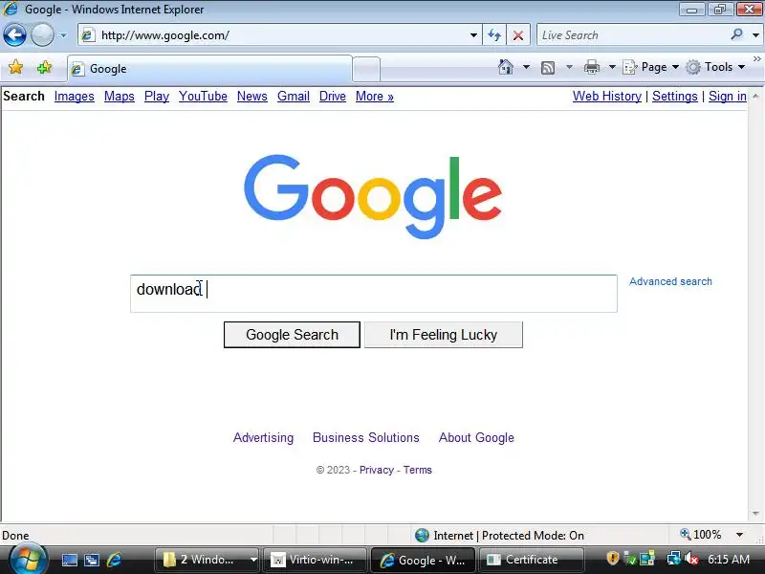Click the page scrollbar down arrow
Viewport: 765px width, 574px height.
point(755,514)
